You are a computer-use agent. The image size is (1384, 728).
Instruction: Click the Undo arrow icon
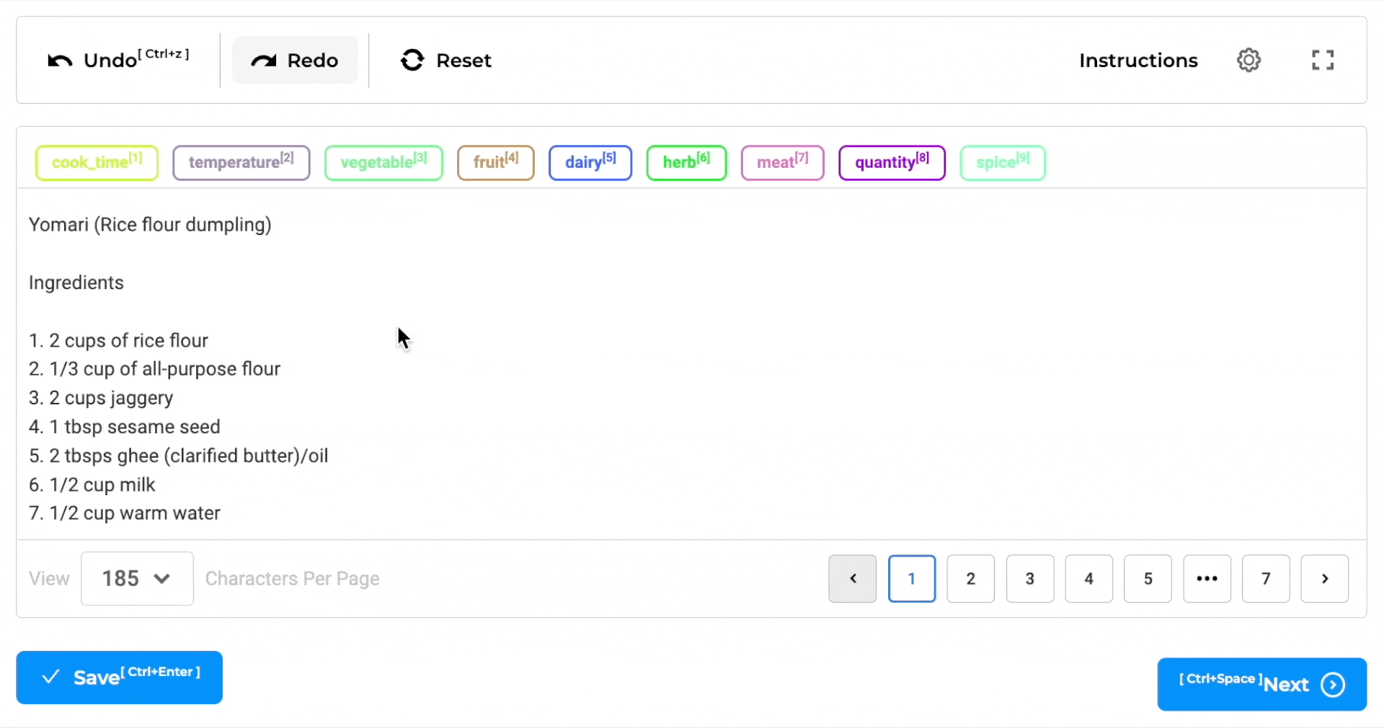(60, 61)
